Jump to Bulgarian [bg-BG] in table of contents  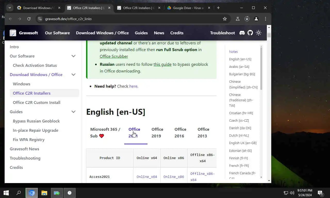[x=242, y=74]
